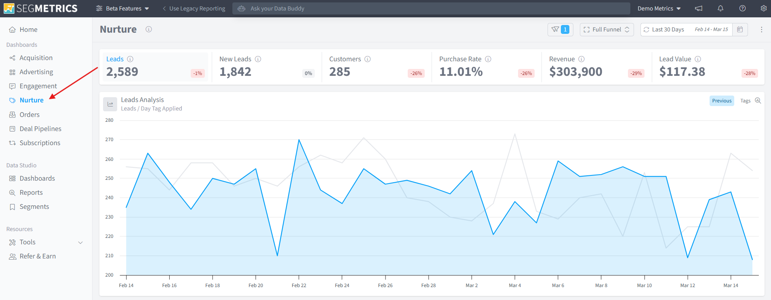The height and width of the screenshot is (300, 771).
Task: Click the filter funnel icon button
Action: click(560, 29)
